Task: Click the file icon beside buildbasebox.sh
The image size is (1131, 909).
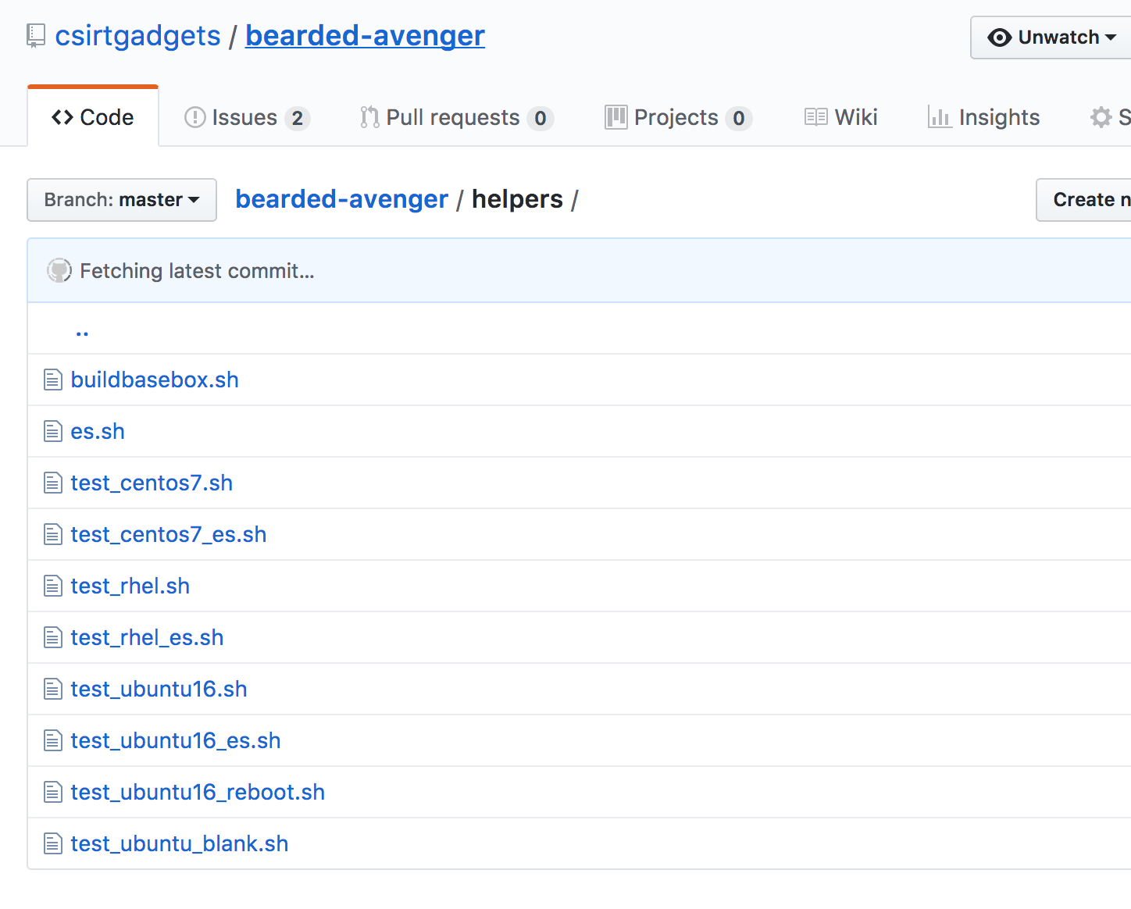Action: tap(53, 380)
